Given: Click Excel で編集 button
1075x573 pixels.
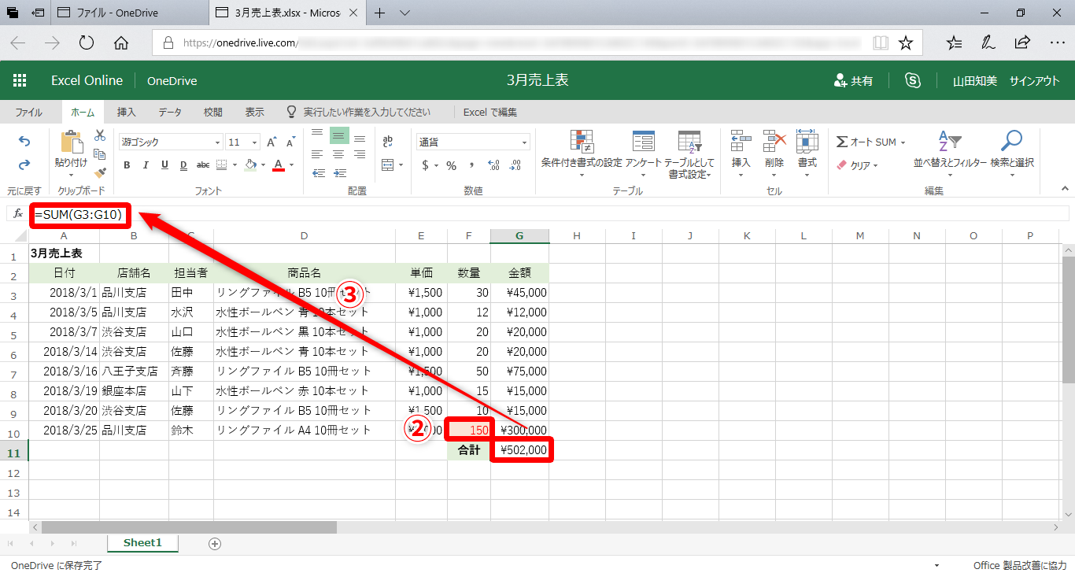Looking at the screenshot, I should (490, 113).
